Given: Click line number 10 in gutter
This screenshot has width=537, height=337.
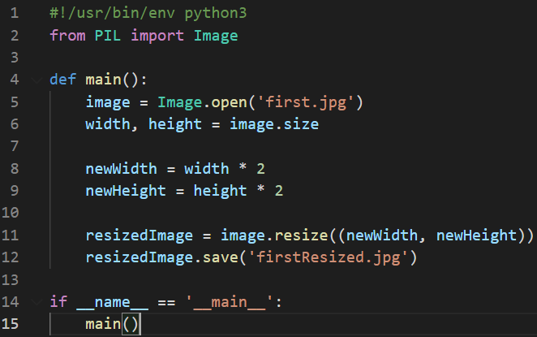Looking at the screenshot, I should pos(11,213).
